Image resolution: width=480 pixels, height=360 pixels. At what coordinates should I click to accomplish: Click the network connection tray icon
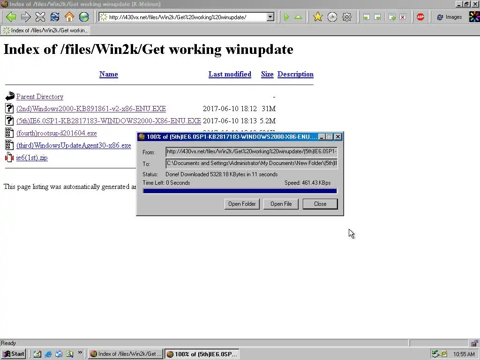pyautogui.click(x=435, y=354)
